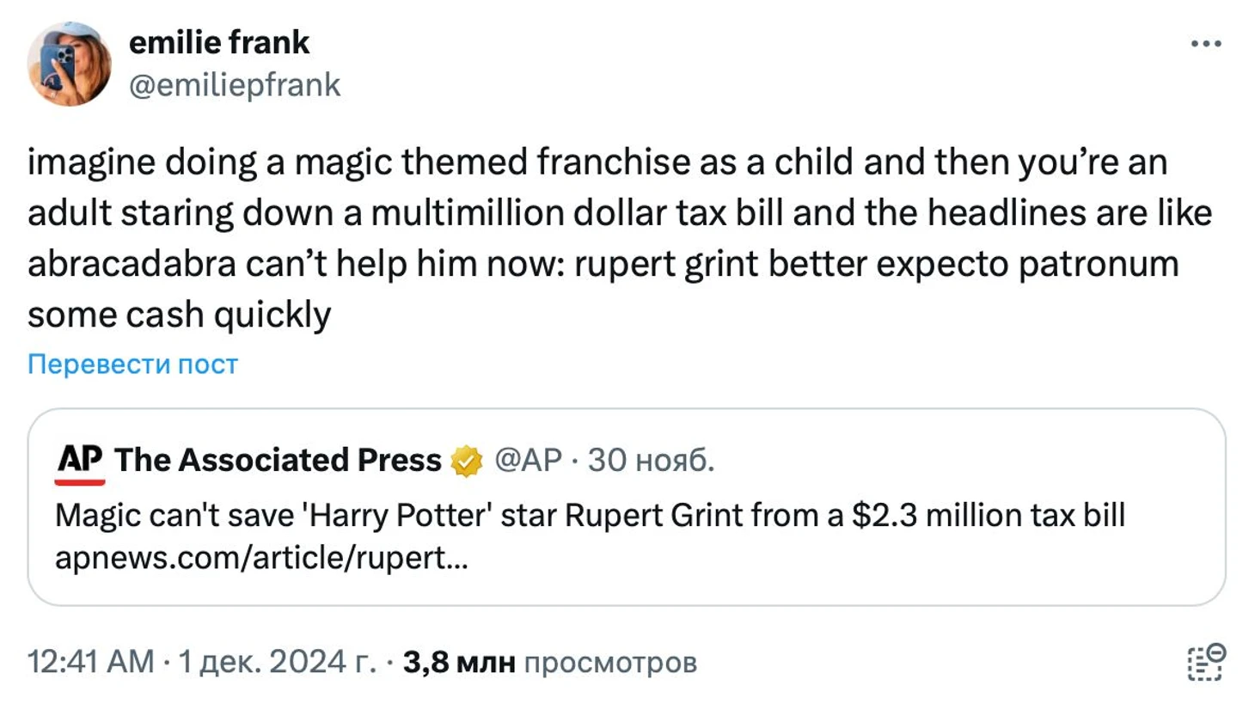The height and width of the screenshot is (710, 1255).
Task: Click the icon right of the view count
Action: (x=1205, y=663)
